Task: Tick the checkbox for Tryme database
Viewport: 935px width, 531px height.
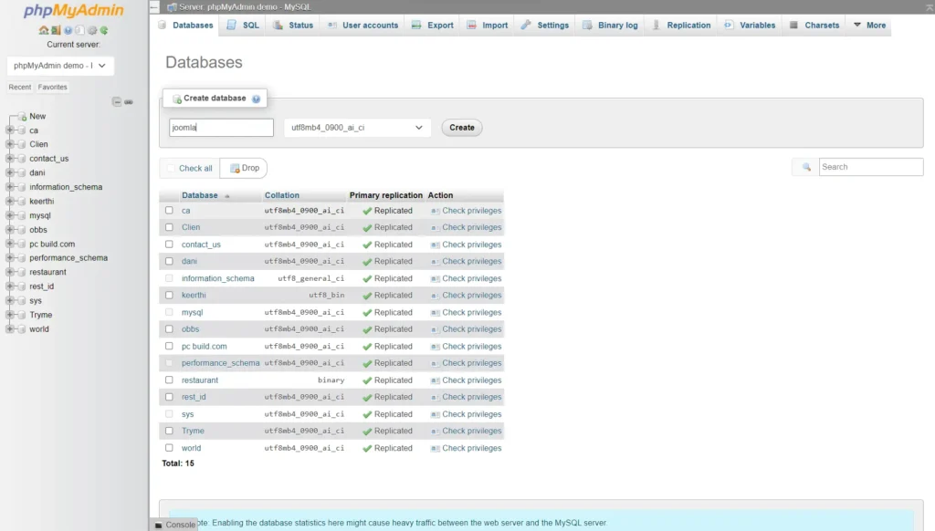Action: 169,431
